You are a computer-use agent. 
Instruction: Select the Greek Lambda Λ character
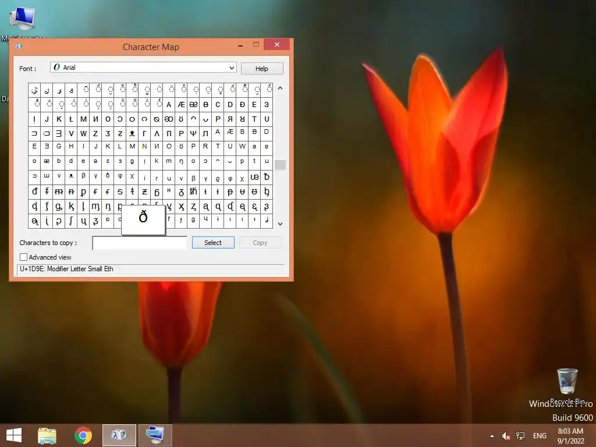coord(157,133)
